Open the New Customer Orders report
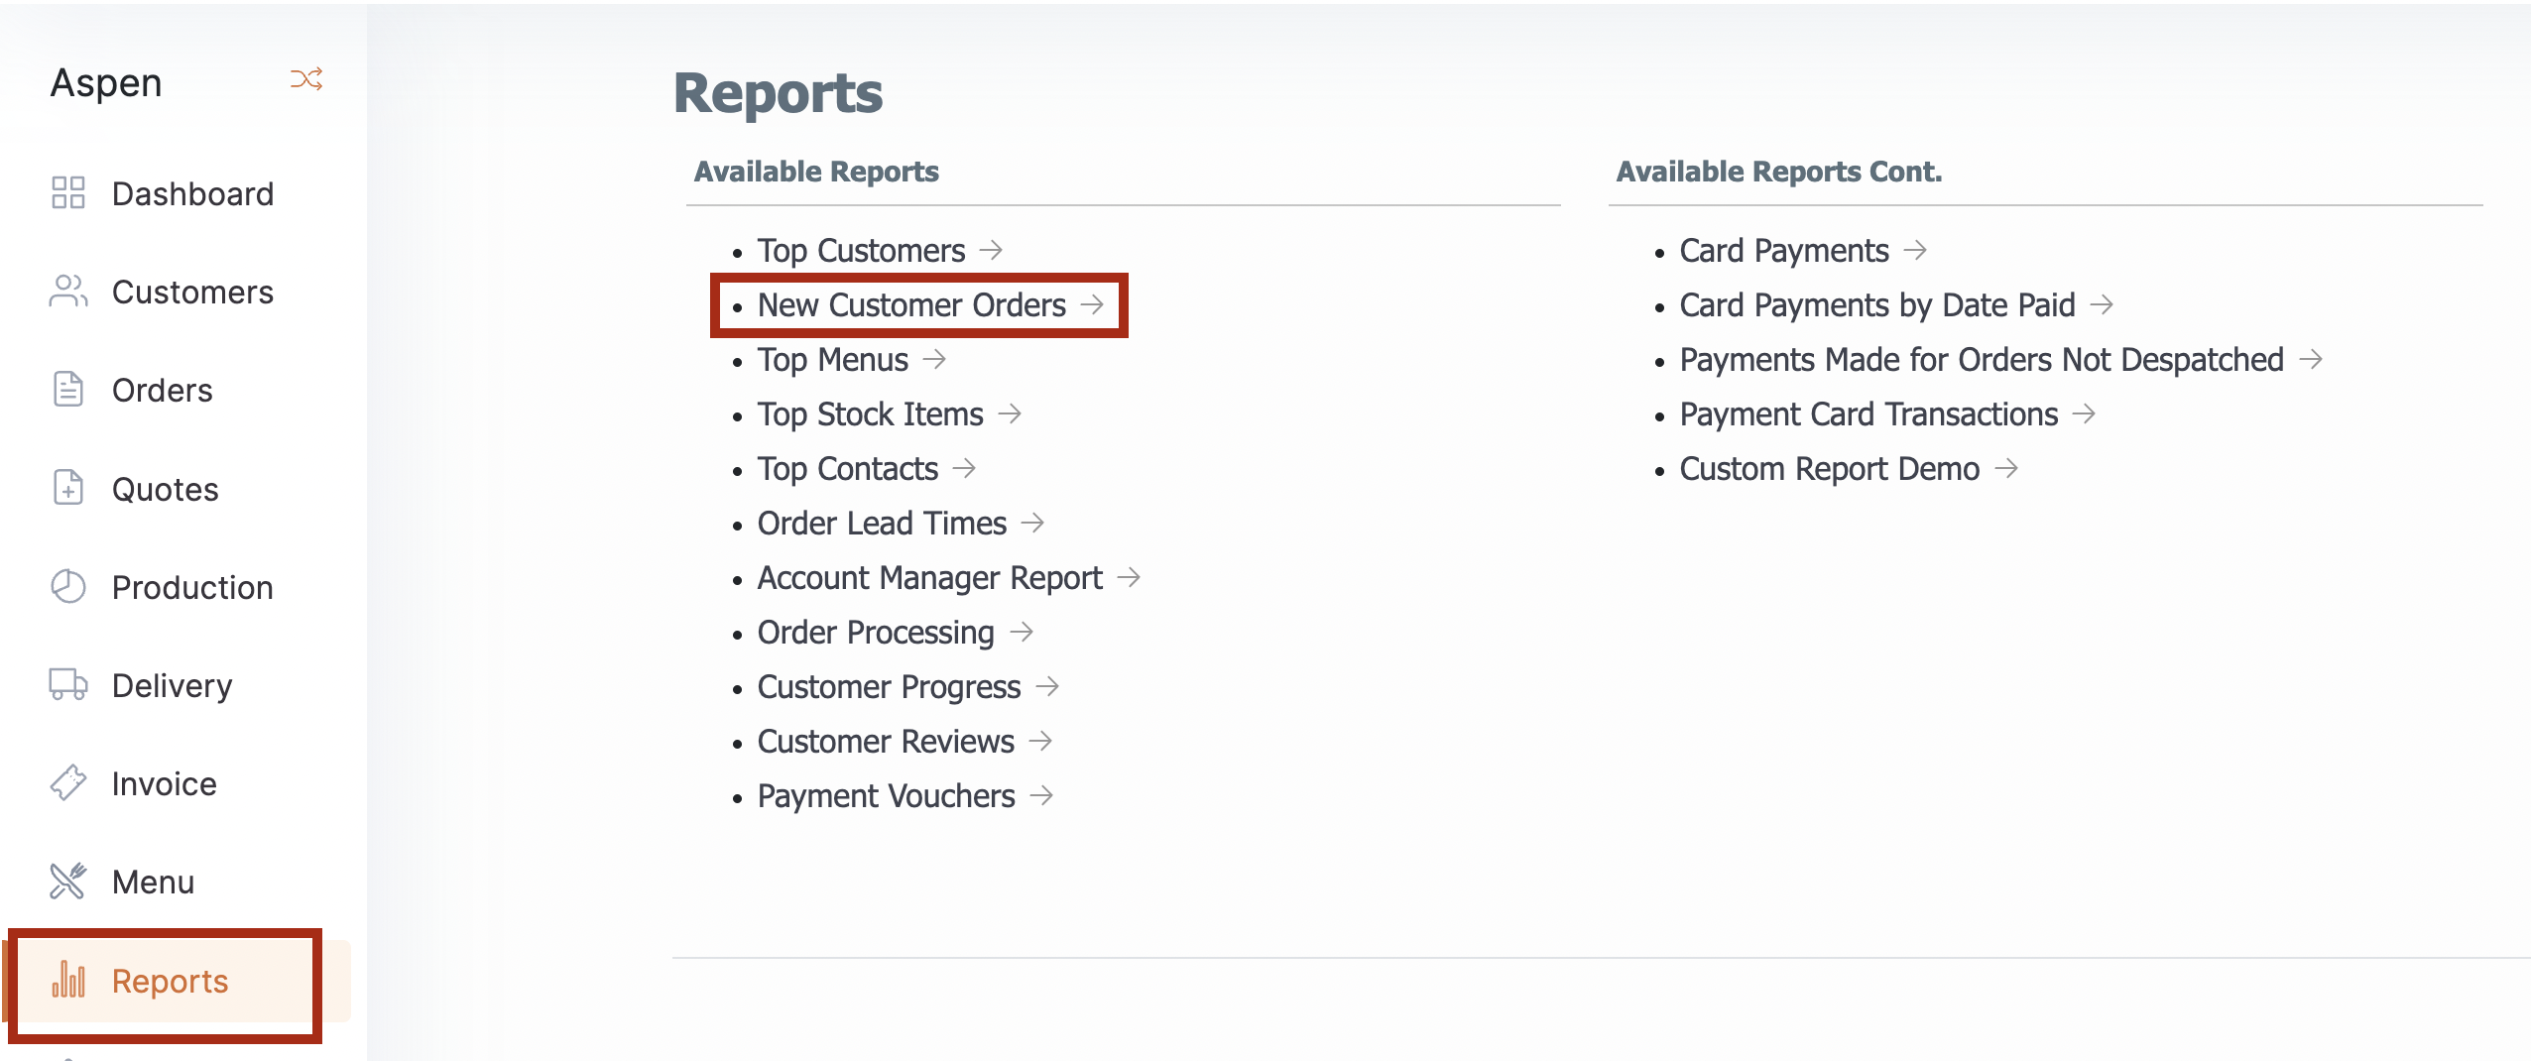The image size is (2531, 1061). [930, 305]
